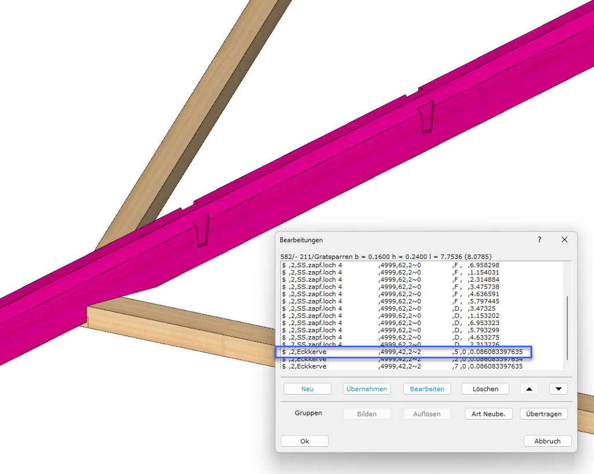This screenshot has height=474, width=594.
Task: Click Übernehmen to apply changes
Action: (366, 389)
